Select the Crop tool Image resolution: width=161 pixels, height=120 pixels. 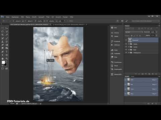[x=2, y=35]
